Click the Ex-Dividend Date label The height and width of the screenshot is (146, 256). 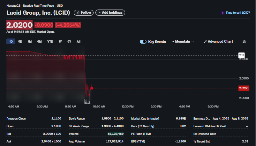(x=205, y=134)
